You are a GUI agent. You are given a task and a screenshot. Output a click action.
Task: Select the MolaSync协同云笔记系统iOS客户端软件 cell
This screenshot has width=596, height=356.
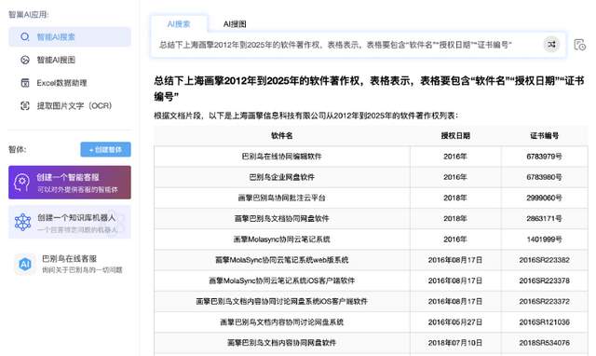[x=281, y=281]
